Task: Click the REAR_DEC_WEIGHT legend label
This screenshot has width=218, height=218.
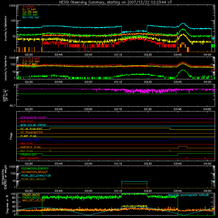Action: pos(34,179)
